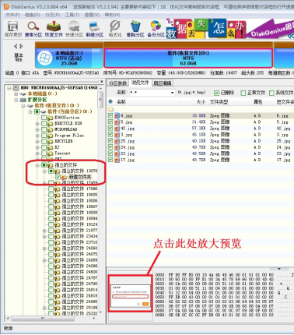The image size is (294, 335).
Task: Check the $360Section folder checkbox
Action: coord(44,118)
